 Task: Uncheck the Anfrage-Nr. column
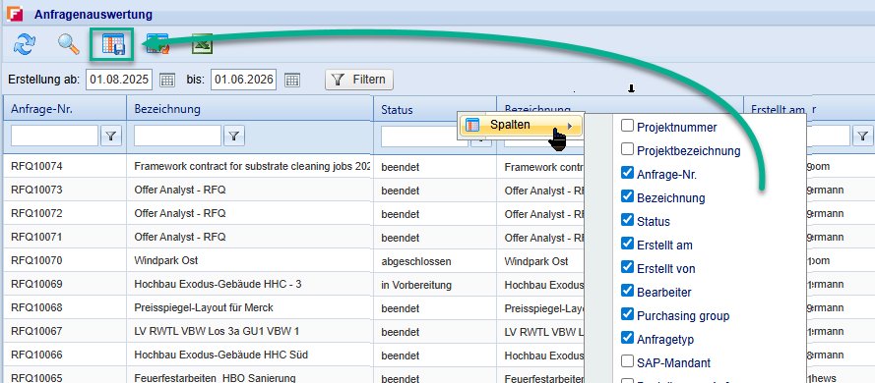pos(627,173)
